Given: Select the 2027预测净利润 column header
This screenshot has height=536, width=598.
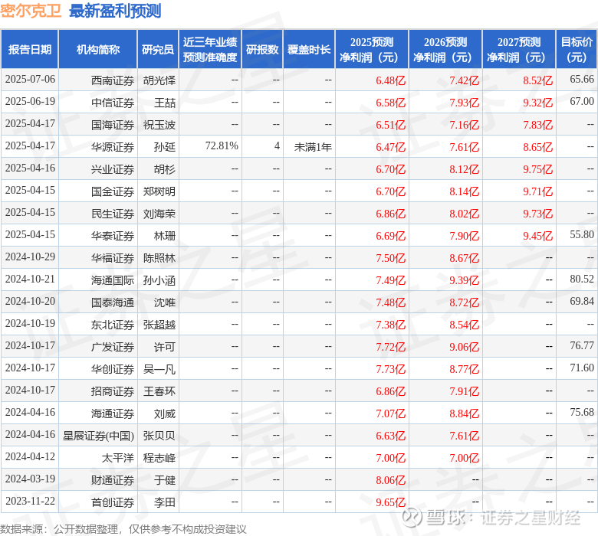Looking at the screenshot, I should 519,50.
